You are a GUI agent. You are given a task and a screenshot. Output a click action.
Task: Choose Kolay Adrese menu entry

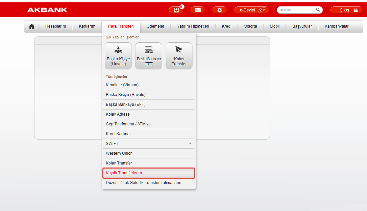pos(149,114)
